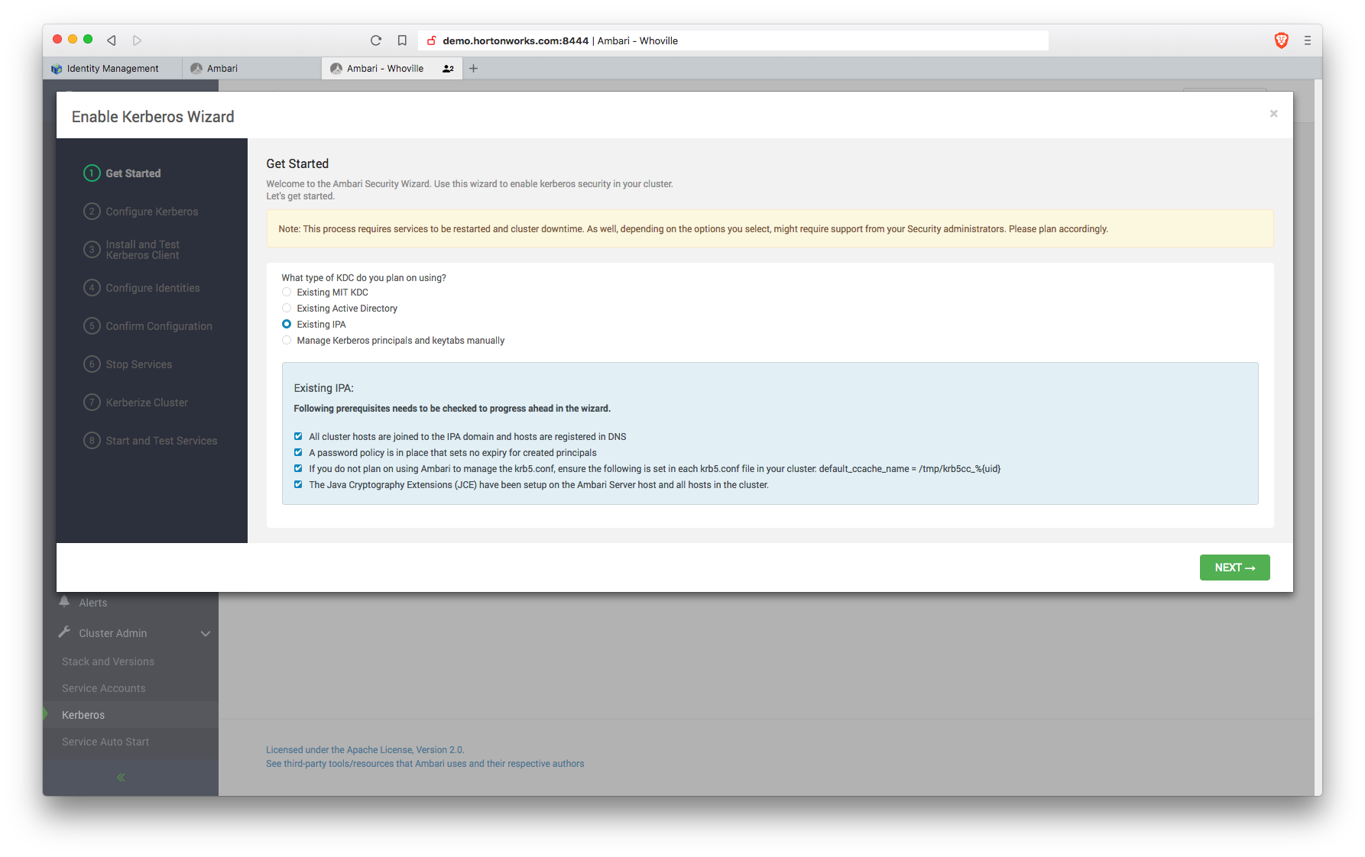
Task: Switch to the Identity Management browser tab
Action: [x=112, y=69]
